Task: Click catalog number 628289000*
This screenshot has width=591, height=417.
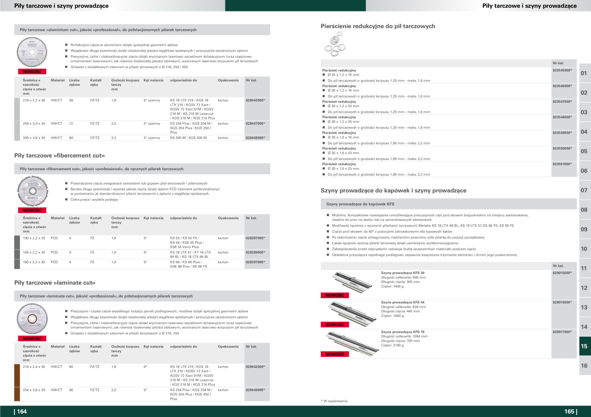Action: pyautogui.click(x=255, y=252)
